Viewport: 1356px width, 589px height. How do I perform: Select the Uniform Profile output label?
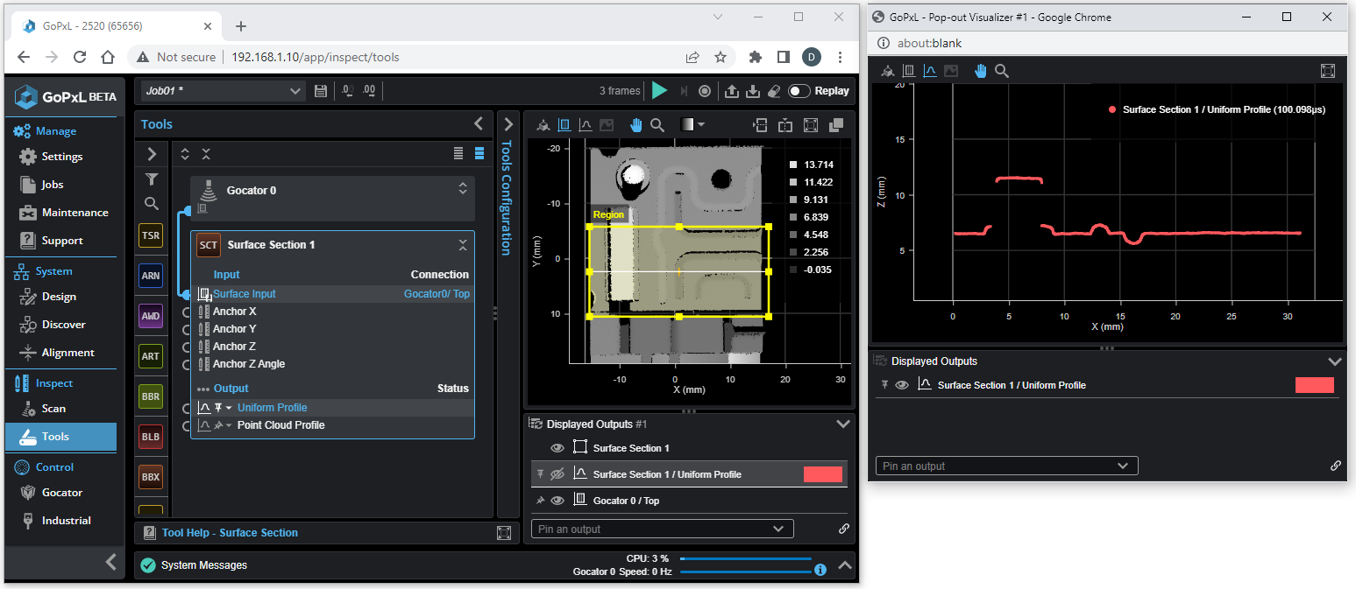point(272,408)
